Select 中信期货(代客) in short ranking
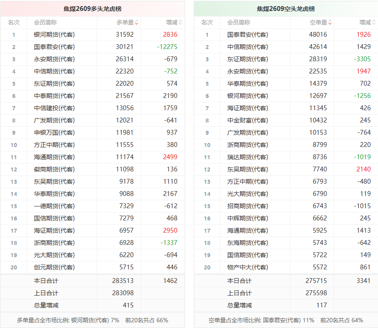 click(248, 47)
